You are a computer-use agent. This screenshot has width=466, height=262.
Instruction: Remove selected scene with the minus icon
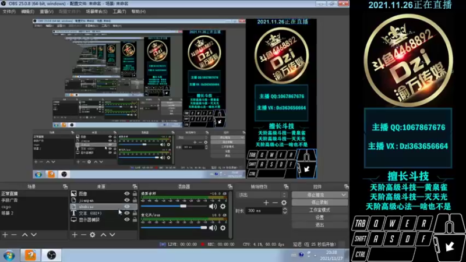coord(14,235)
